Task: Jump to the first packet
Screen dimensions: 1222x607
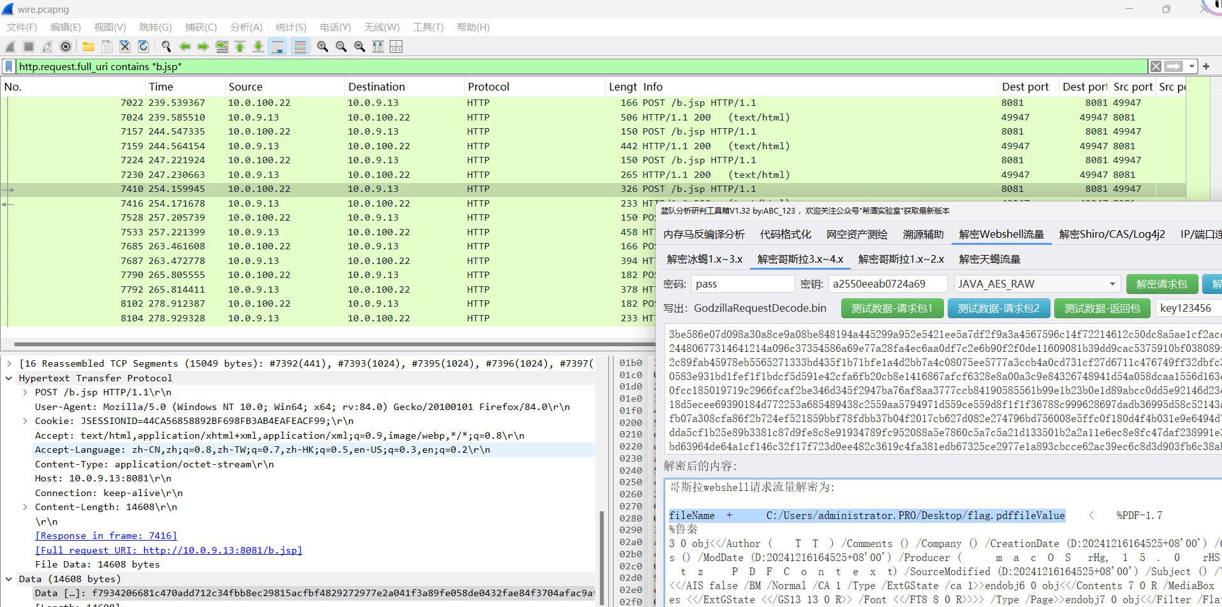Action: point(240,47)
